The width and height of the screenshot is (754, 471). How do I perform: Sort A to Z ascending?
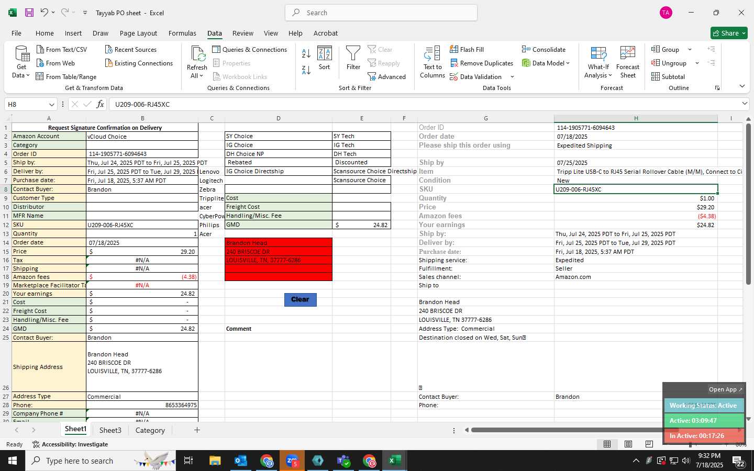point(306,53)
